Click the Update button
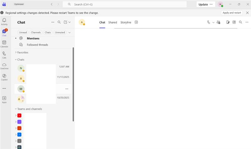This screenshot has width=251, height=149. tap(203, 4)
